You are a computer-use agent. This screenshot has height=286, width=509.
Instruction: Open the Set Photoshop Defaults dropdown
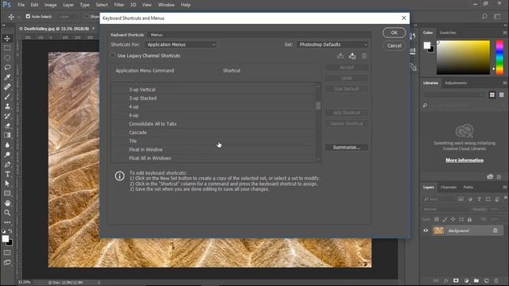pos(332,44)
